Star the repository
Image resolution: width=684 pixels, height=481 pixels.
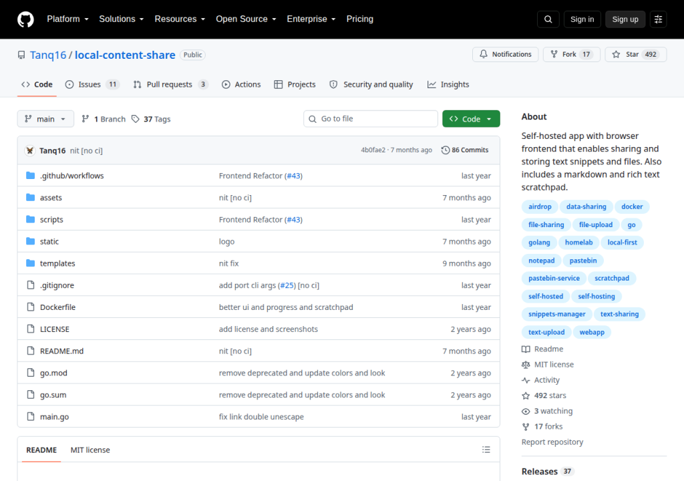(636, 54)
